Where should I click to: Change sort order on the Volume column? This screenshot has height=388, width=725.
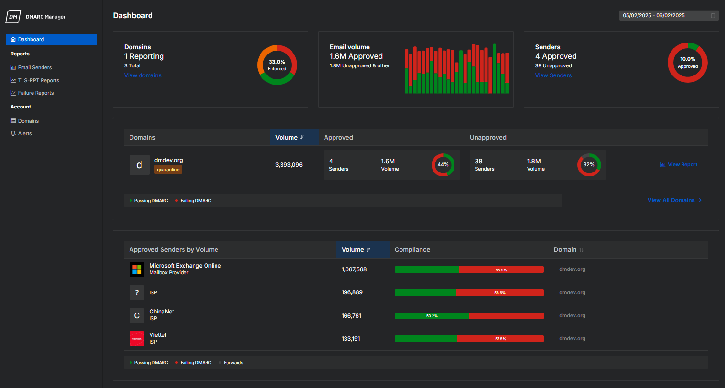tap(363, 249)
